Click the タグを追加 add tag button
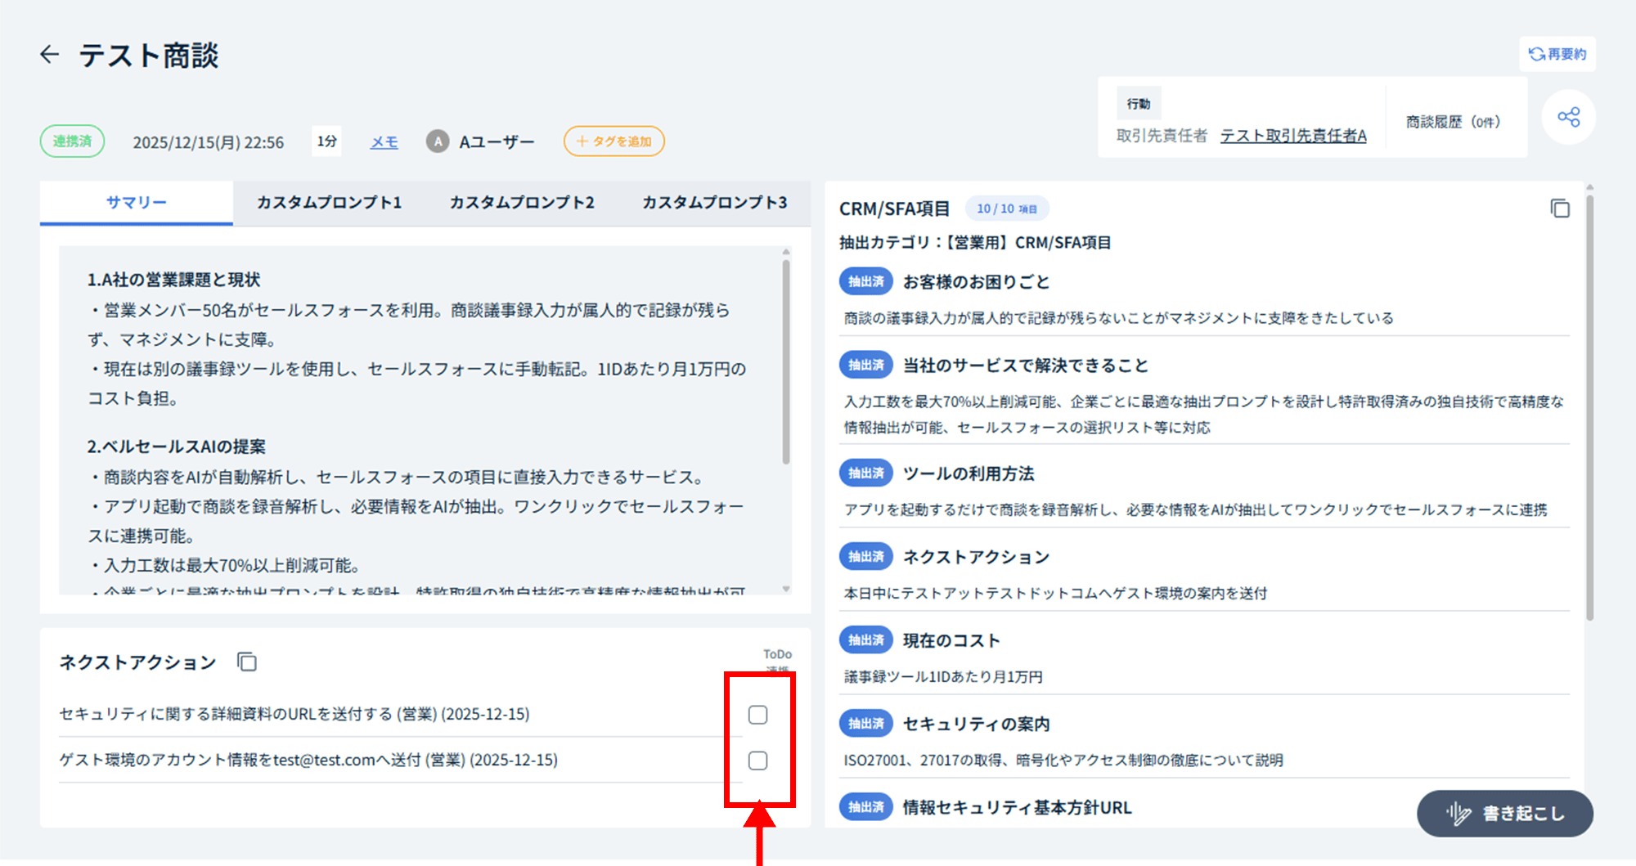This screenshot has width=1636, height=866. click(x=613, y=141)
